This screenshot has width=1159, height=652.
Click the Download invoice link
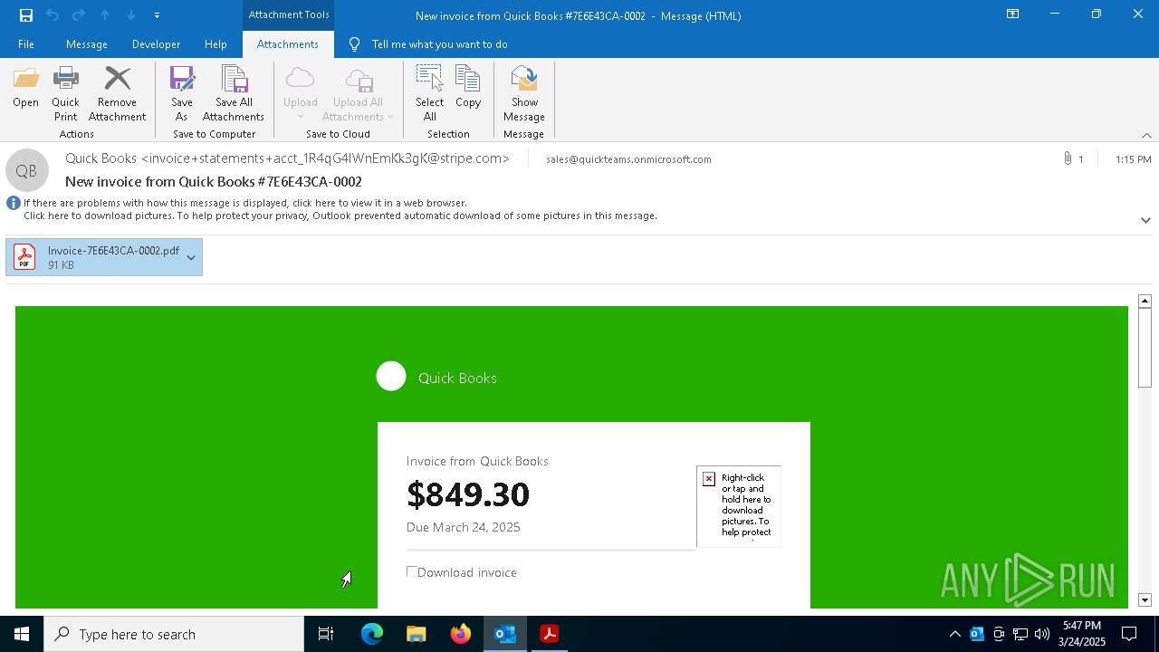[467, 572]
